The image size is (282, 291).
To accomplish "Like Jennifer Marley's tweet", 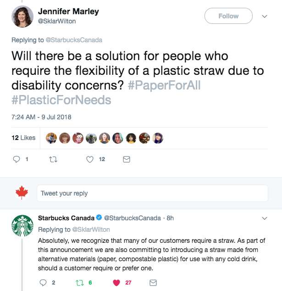I will [x=90, y=159].
